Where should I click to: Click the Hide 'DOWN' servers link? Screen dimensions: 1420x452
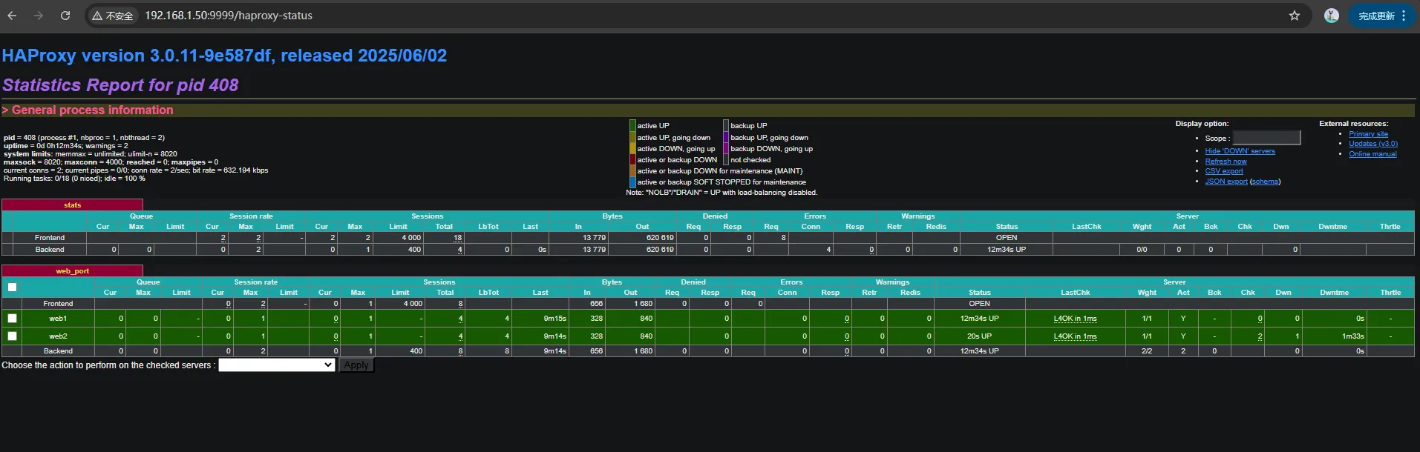pos(1240,151)
